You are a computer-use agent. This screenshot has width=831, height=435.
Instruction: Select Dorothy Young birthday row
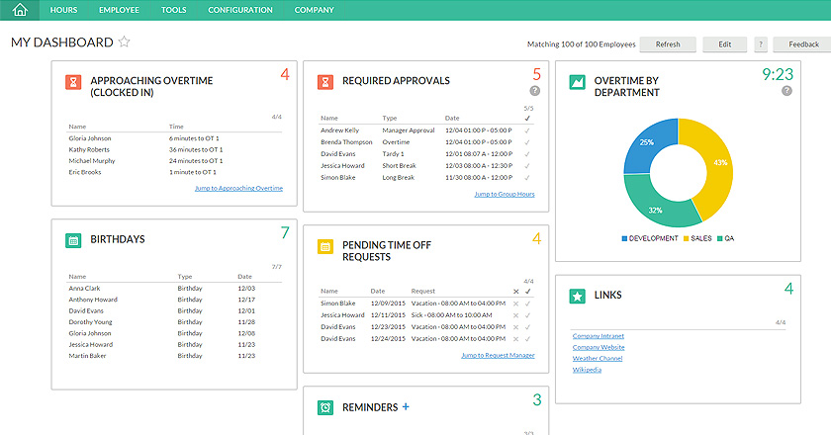click(174, 321)
